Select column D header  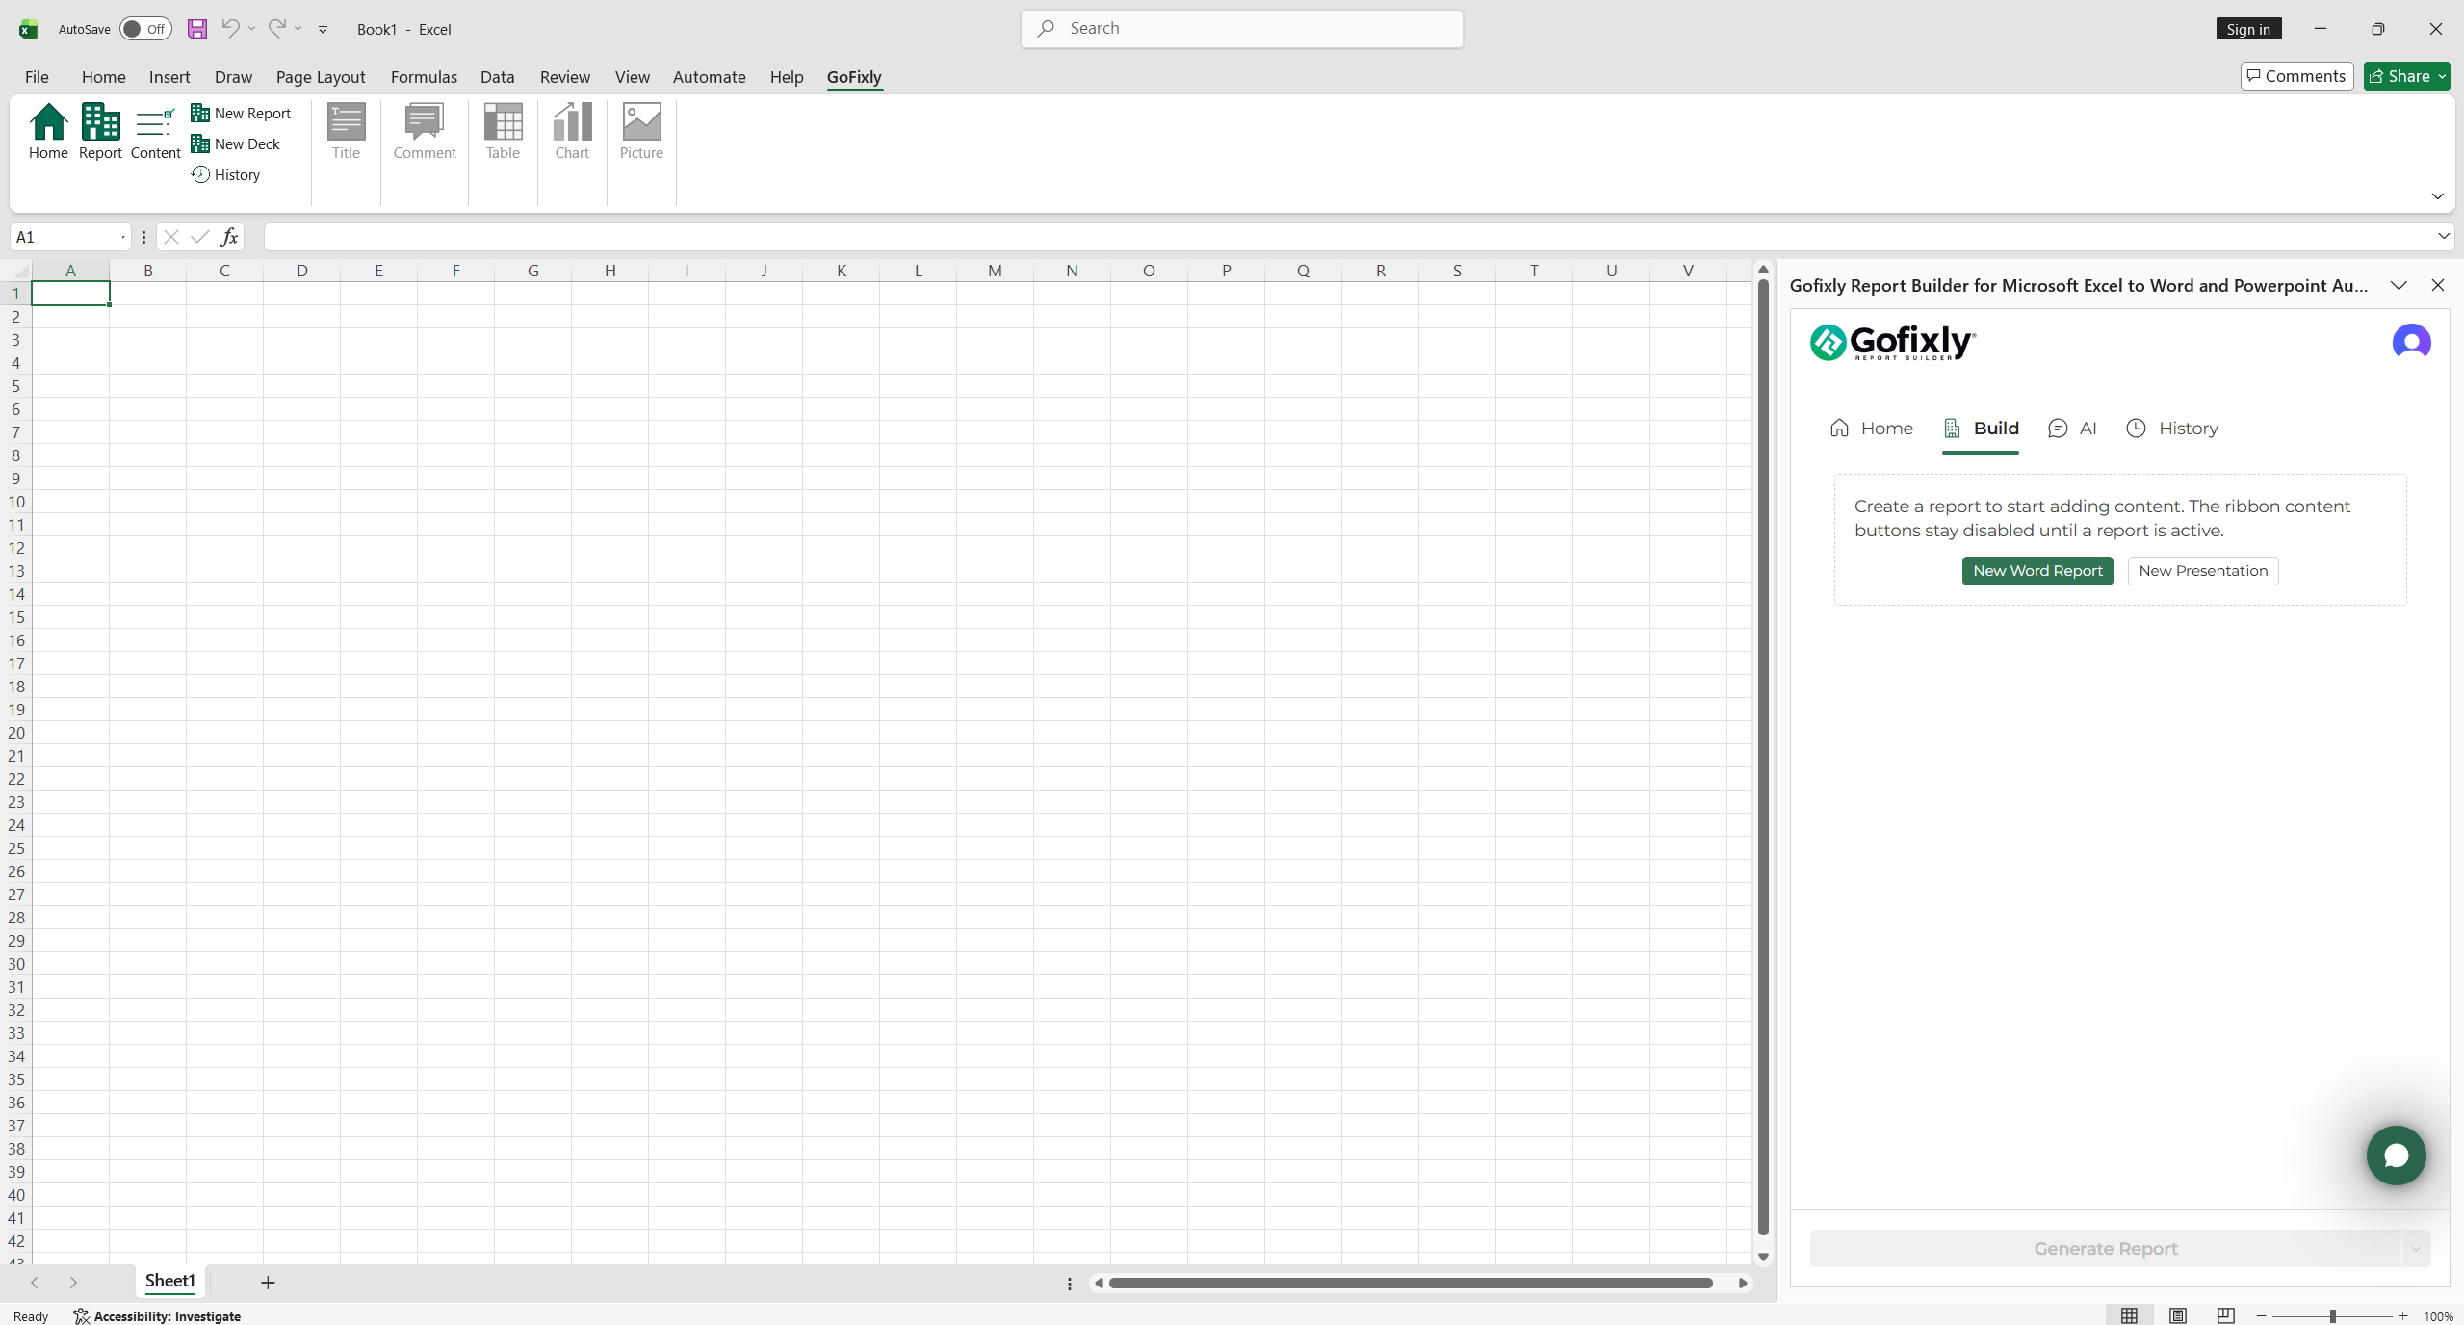(301, 271)
